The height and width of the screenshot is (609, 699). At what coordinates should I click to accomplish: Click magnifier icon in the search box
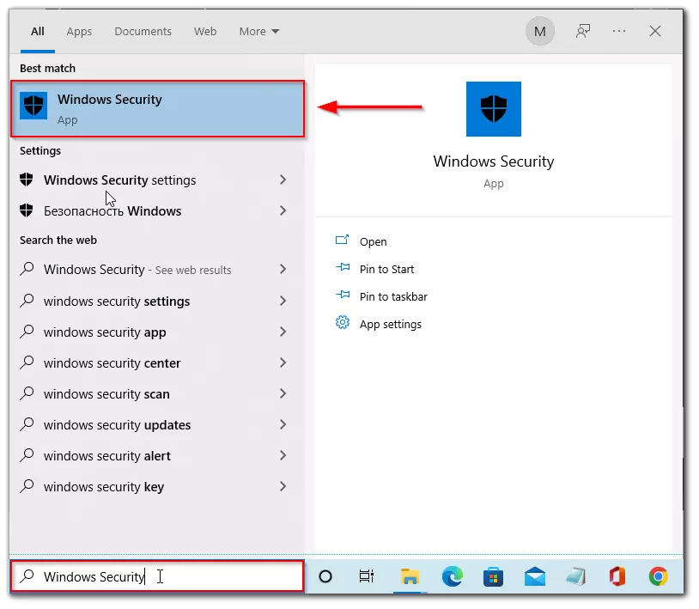click(27, 576)
